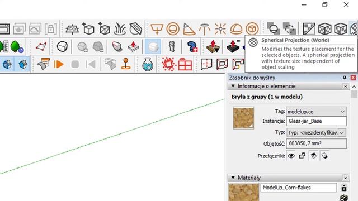Apply Spherical Projection (World) icon
The width and height of the screenshot is (358, 201).
[354, 29]
